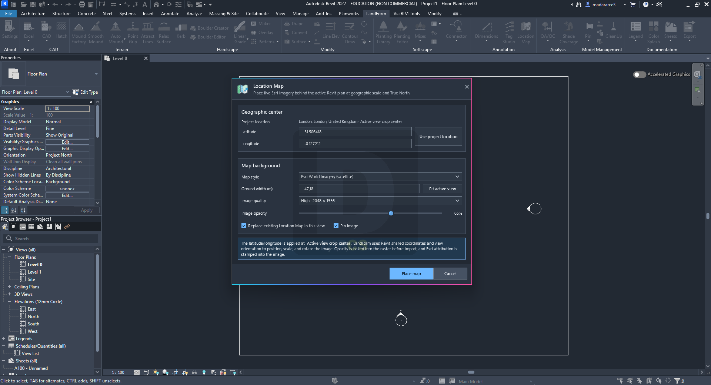Click the Ground width input field

[x=359, y=189]
